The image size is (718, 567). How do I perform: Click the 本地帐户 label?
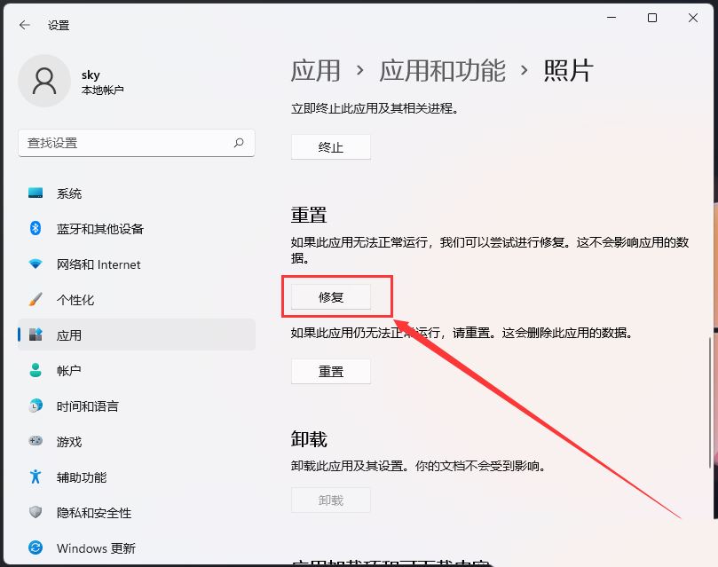coord(103,91)
